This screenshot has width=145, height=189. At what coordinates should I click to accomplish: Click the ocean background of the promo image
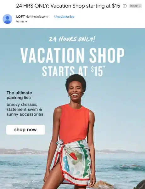[x=120, y=169]
